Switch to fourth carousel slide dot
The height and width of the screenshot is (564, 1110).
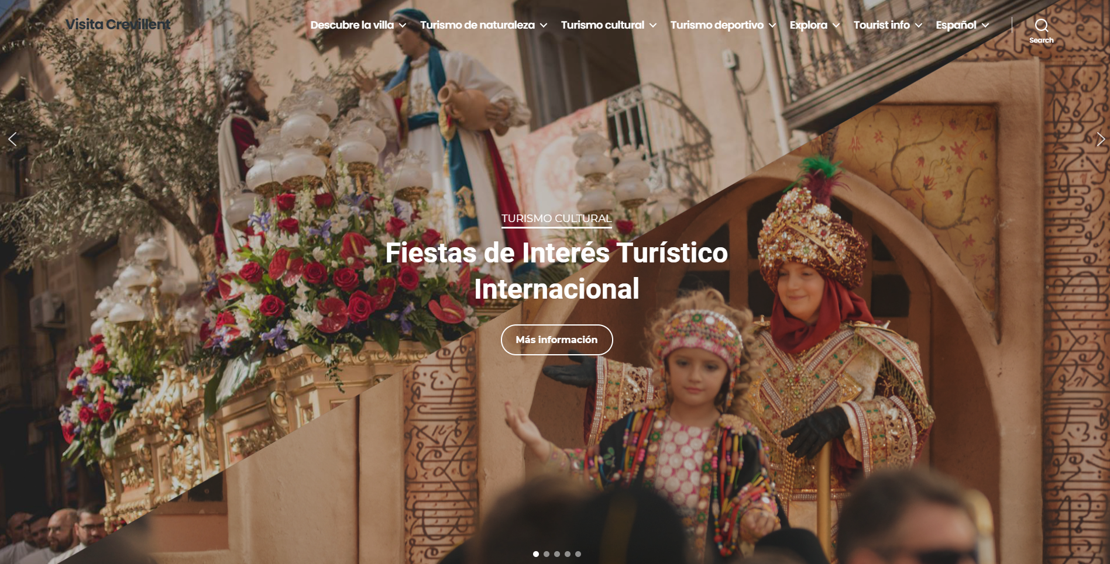point(568,554)
